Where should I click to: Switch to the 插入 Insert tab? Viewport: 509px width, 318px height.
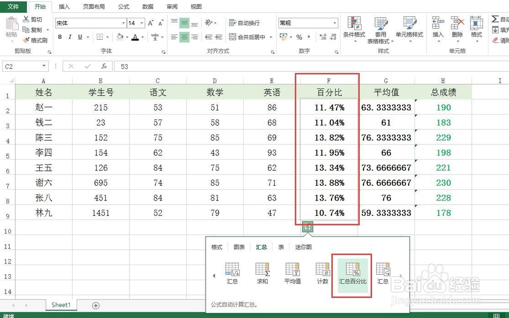(64, 7)
